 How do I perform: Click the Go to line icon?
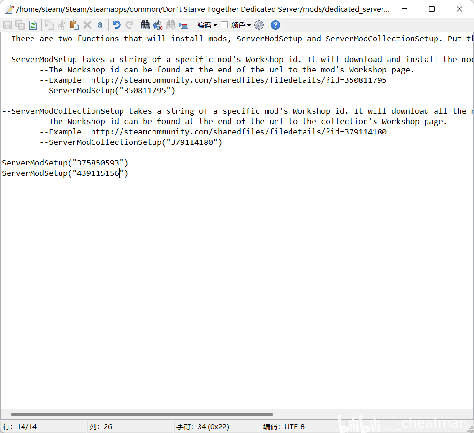[x=183, y=25]
